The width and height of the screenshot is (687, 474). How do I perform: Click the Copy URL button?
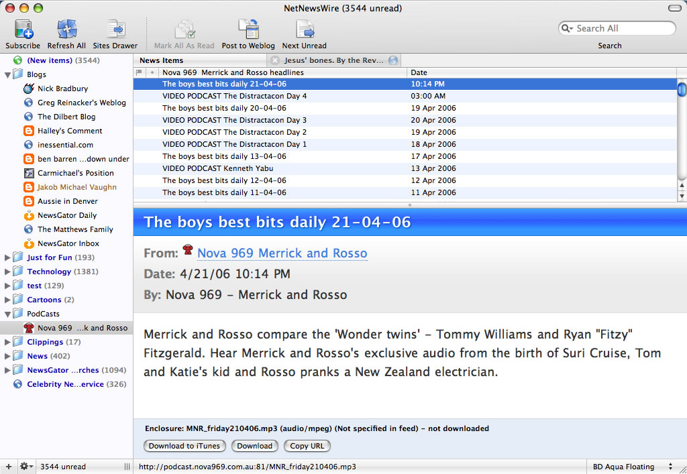click(307, 446)
